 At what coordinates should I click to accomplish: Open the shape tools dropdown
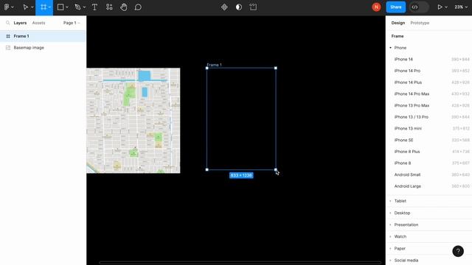click(67, 7)
